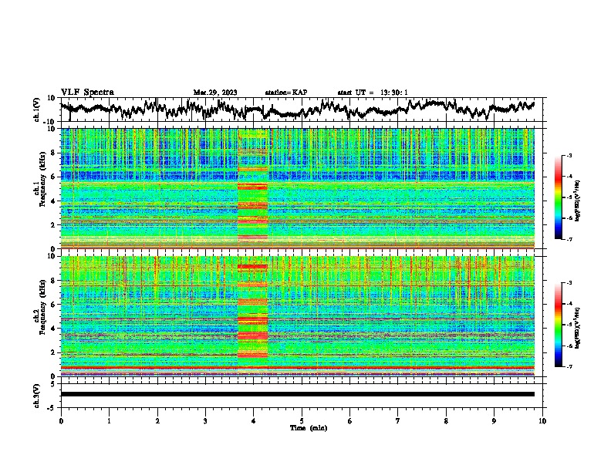Image resolution: width=611 pixels, height=472 pixels.
Task: Click the ch.1 voltage waveform trace
Action: pos(297,110)
